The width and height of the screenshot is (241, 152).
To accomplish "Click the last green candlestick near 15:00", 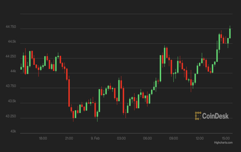I will pos(230,33).
